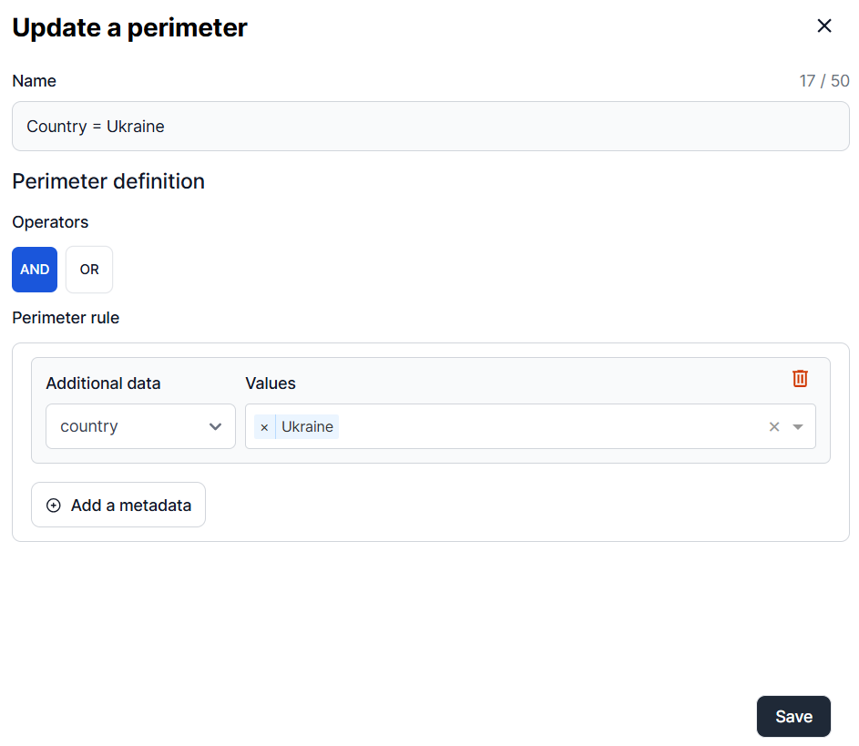Click the Name field label

tap(35, 81)
